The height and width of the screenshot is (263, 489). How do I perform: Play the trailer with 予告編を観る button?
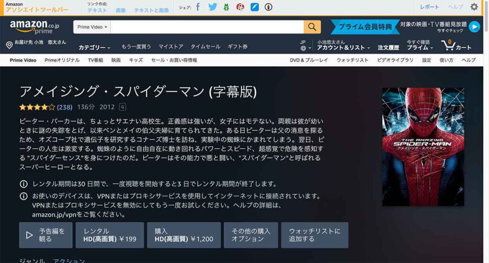[x=45, y=235]
